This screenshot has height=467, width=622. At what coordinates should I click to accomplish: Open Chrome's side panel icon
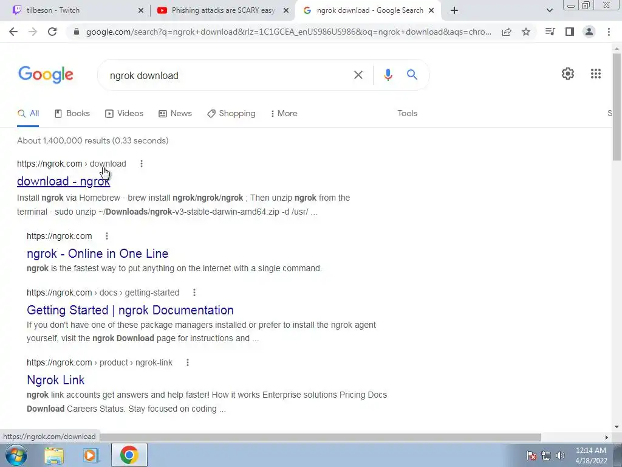click(x=570, y=32)
